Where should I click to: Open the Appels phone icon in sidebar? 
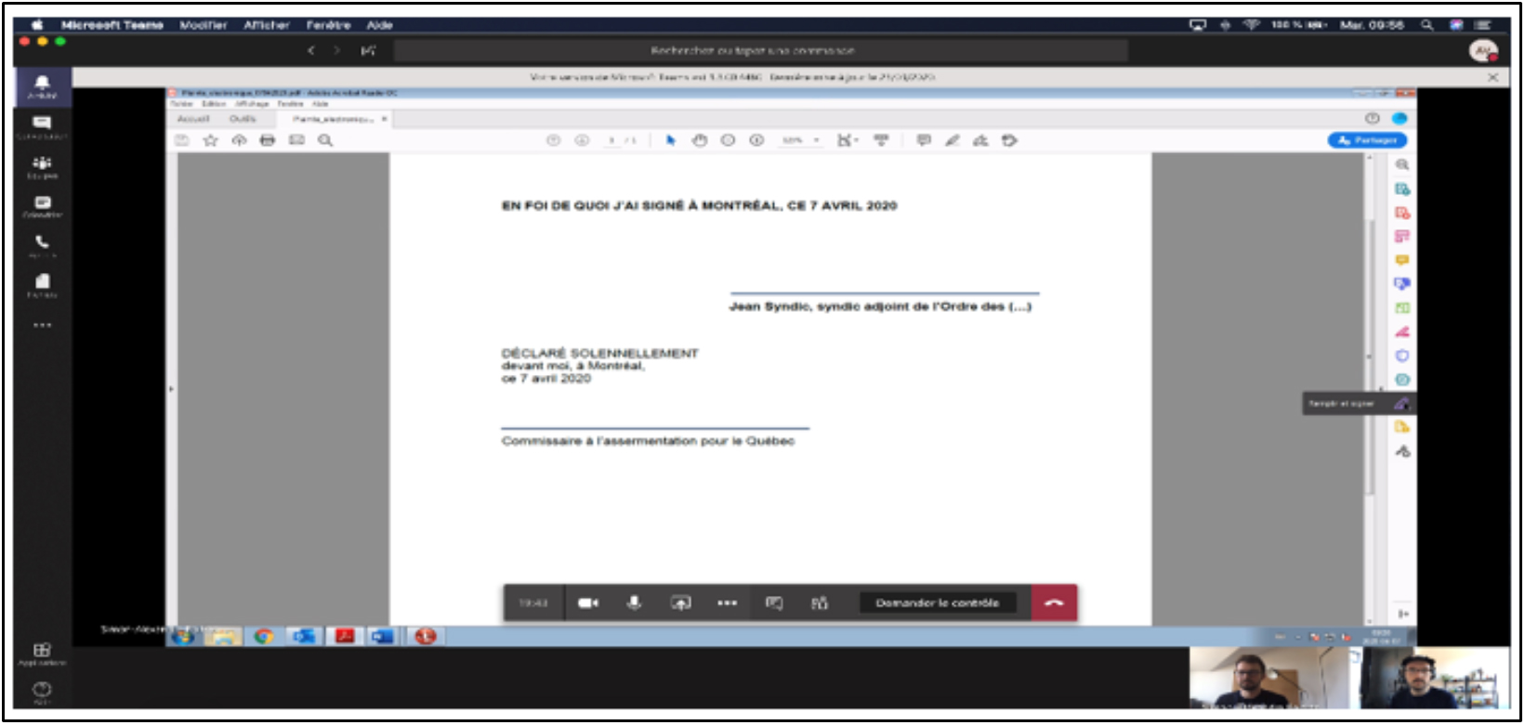coord(42,245)
